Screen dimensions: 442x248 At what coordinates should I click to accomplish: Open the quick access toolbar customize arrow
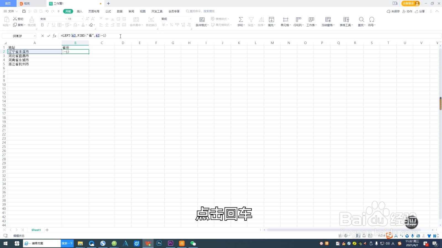click(x=59, y=11)
